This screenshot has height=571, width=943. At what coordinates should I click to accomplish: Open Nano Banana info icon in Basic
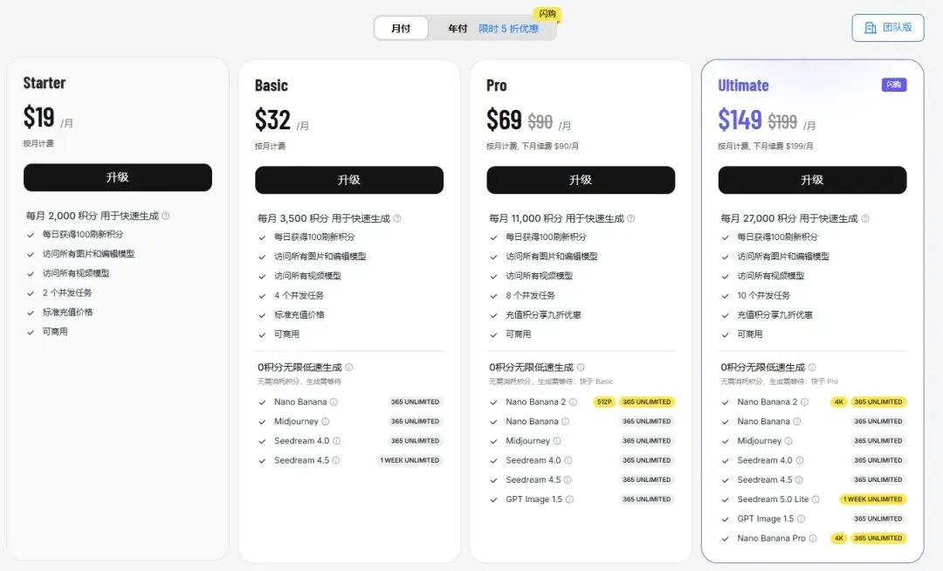(334, 402)
